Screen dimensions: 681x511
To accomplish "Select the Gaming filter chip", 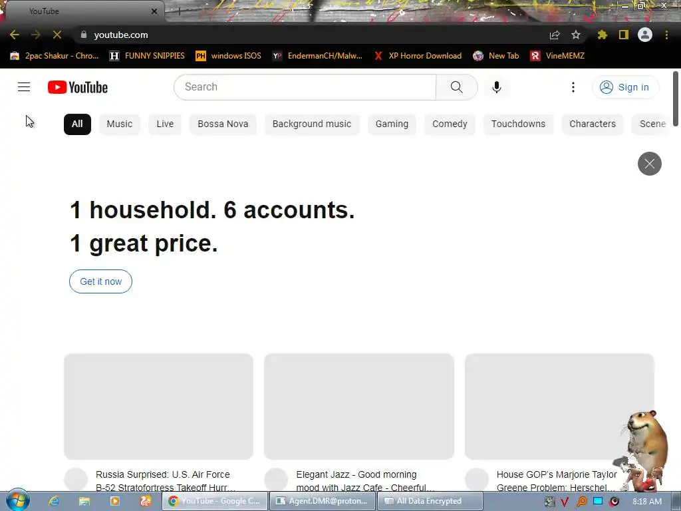I will coord(392,124).
